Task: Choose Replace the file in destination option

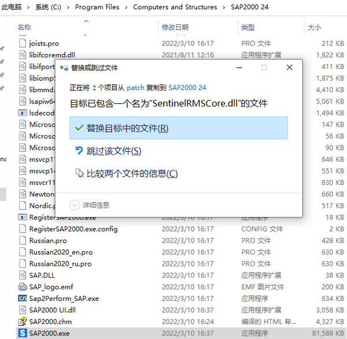Action: (x=179, y=128)
